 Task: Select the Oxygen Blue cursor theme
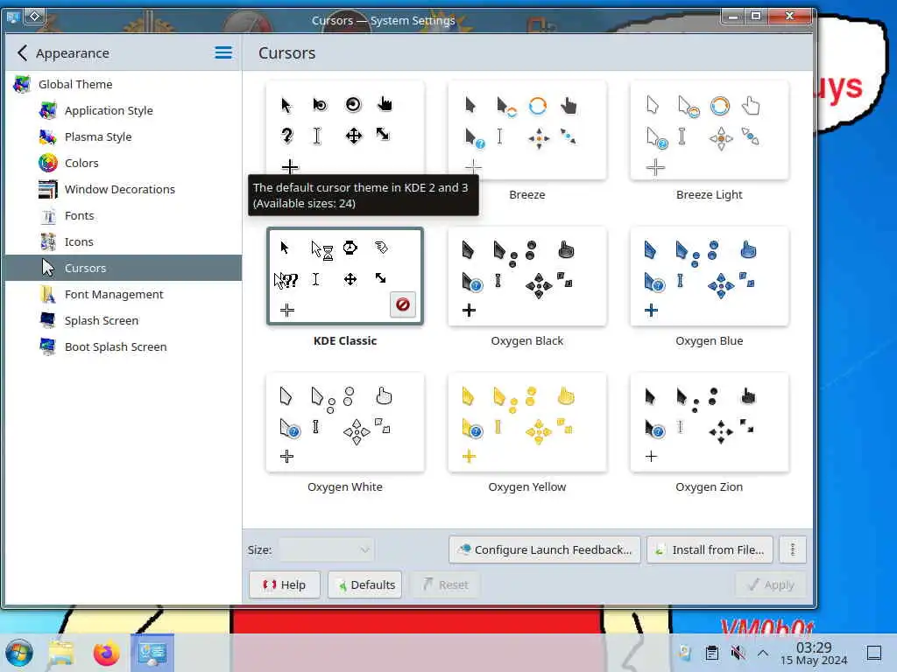[x=710, y=276]
